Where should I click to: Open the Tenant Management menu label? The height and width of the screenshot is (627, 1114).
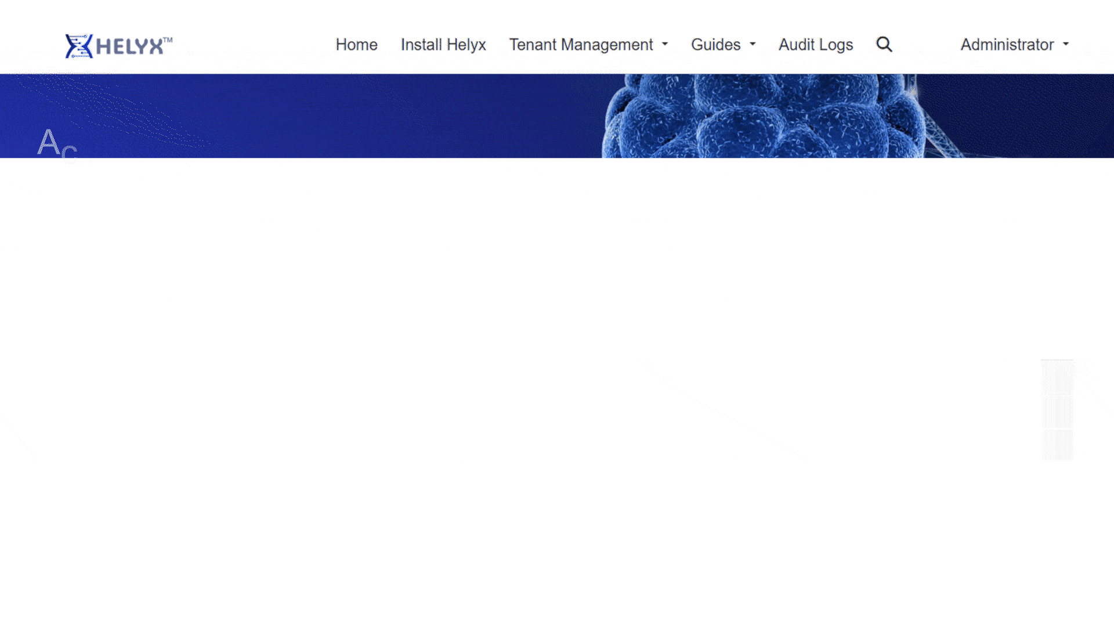pos(581,45)
